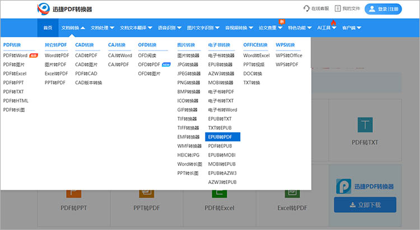Expand the 特色功能 dropdown
The image size is (420, 230).
point(300,27)
